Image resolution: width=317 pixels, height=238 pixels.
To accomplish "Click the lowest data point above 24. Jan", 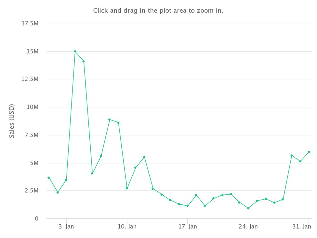I will pyautogui.click(x=248, y=208).
